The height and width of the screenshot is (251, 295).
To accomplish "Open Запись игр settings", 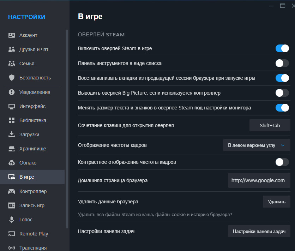I will (32, 205).
